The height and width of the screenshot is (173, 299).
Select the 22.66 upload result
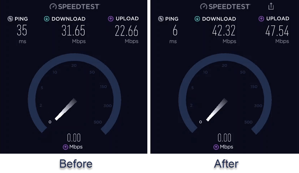[127, 31]
